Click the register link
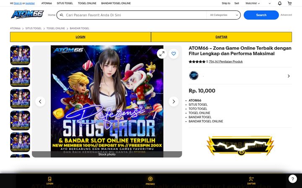Image resolution: width=302 pixels, height=188 pixels. click(x=30, y=3)
